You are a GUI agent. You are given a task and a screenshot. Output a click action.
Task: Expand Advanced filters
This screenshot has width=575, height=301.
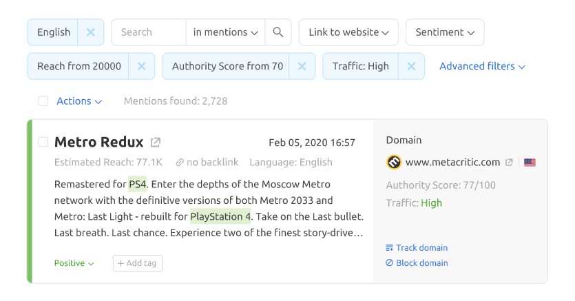pyautogui.click(x=482, y=66)
